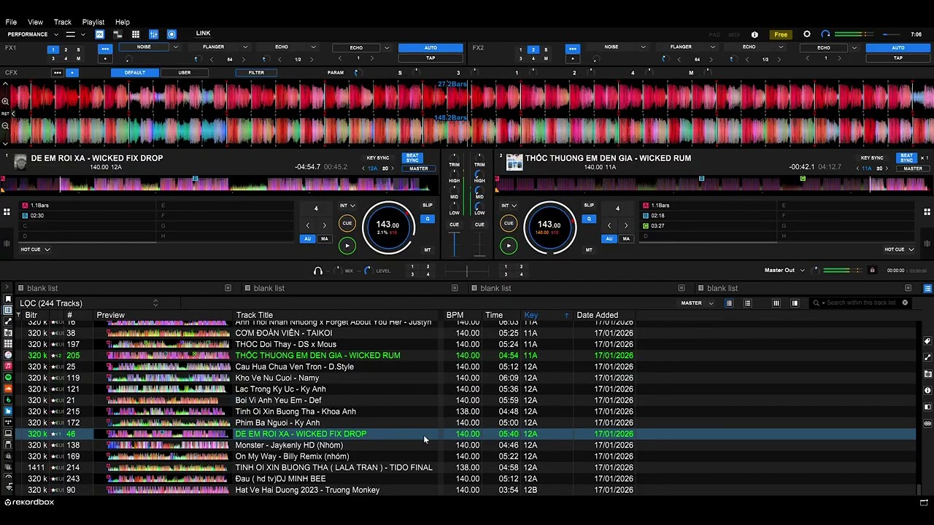The height and width of the screenshot is (525, 934).
Task: Click the FX1 TAP button
Action: point(431,58)
